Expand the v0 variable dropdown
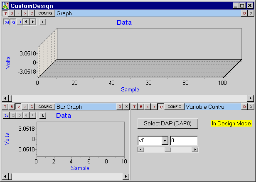The height and width of the screenshot is (182, 256). click(165, 140)
